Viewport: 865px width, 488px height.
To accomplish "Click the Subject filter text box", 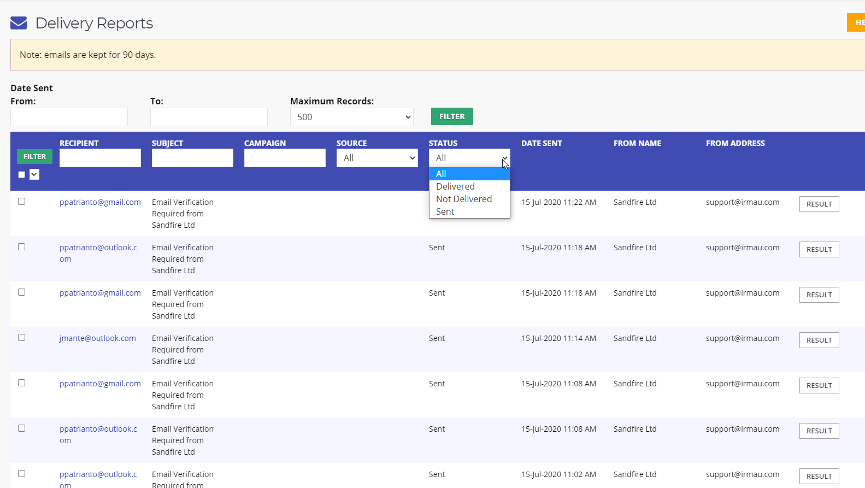I will pos(192,158).
